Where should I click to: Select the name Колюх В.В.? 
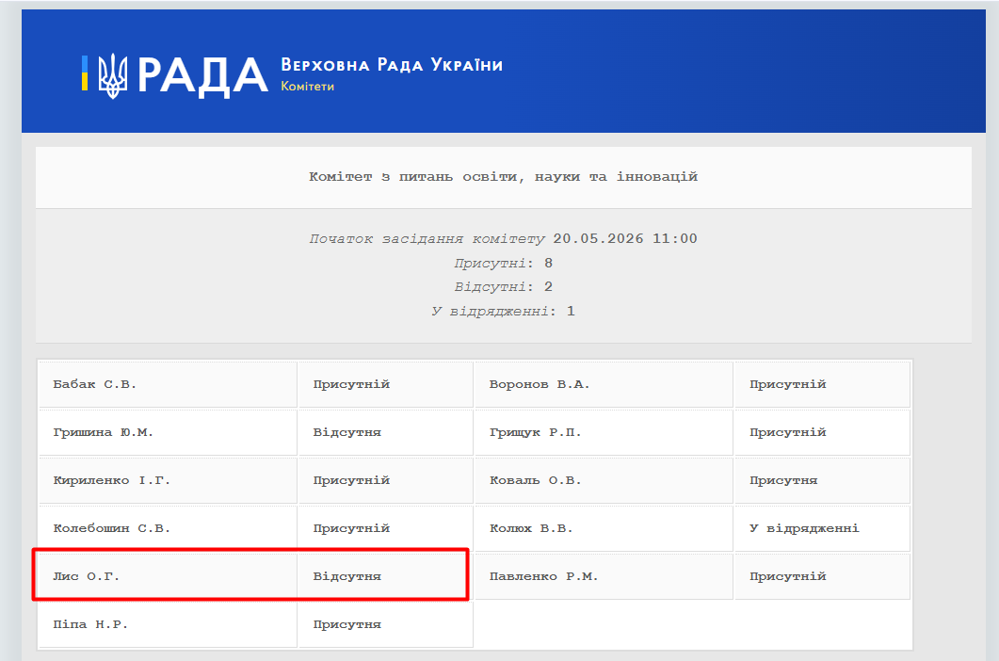coord(531,528)
